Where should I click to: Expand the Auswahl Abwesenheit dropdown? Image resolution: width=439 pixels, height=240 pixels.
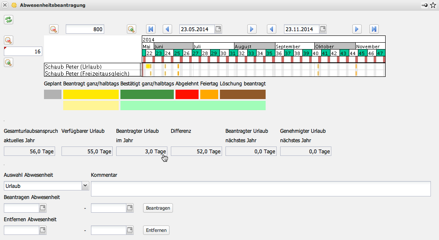tap(85, 186)
